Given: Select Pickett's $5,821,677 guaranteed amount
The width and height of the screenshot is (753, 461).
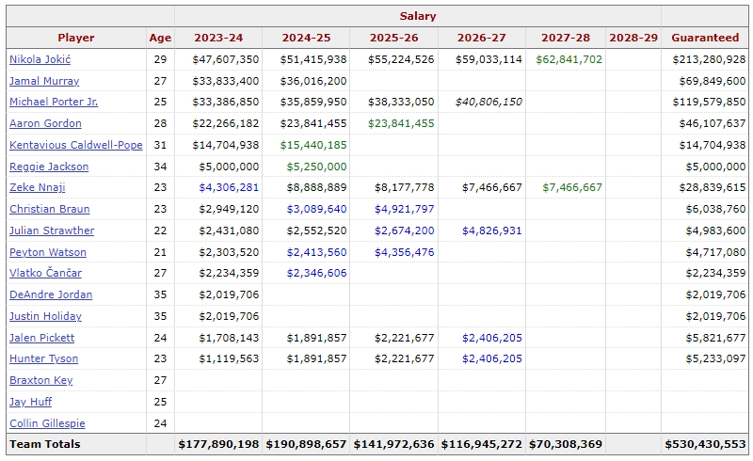Looking at the screenshot, I should pos(715,338).
